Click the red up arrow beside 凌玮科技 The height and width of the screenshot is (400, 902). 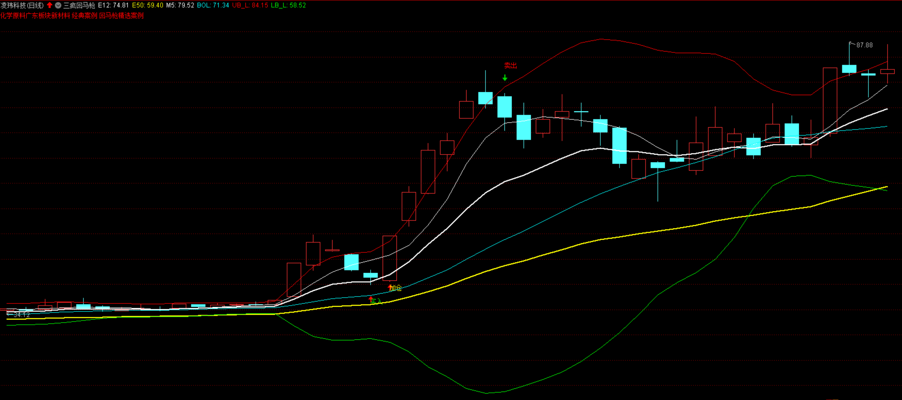point(50,5)
